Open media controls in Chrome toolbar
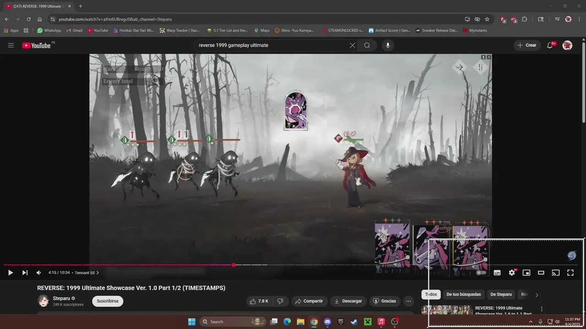Viewport: 586px width, 329px height. 557,19
